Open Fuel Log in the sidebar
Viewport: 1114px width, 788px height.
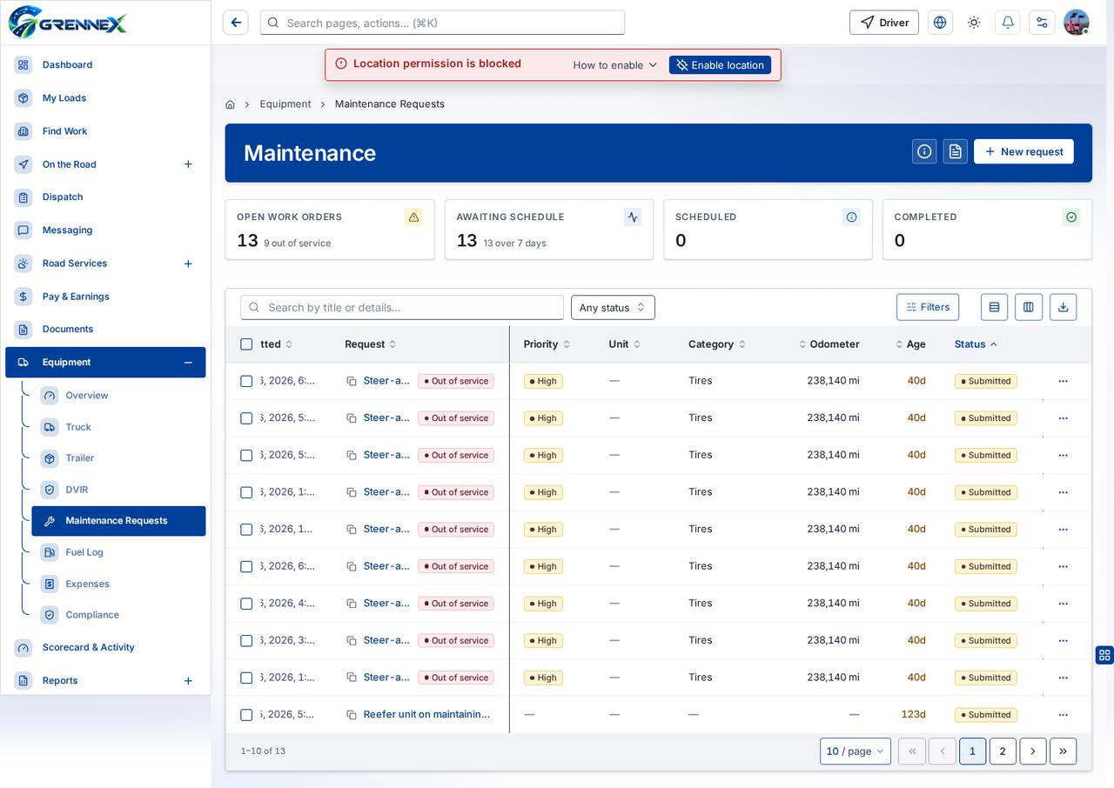(84, 552)
